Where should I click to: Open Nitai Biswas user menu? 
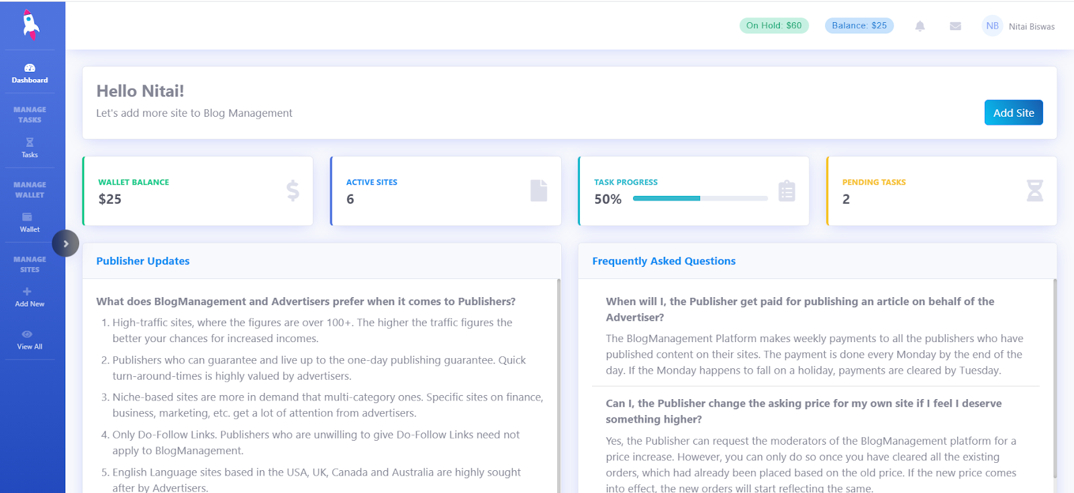1032,27
